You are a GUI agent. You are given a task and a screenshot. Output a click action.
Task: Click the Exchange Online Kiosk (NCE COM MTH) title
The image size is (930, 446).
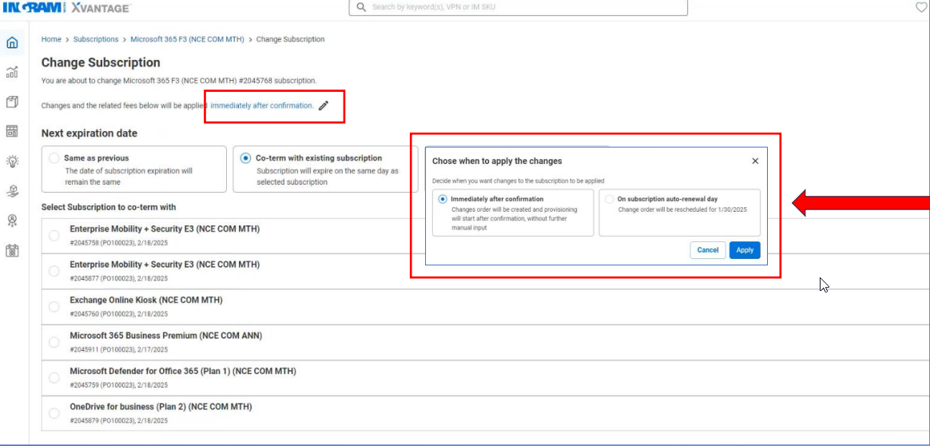pyautogui.click(x=146, y=300)
